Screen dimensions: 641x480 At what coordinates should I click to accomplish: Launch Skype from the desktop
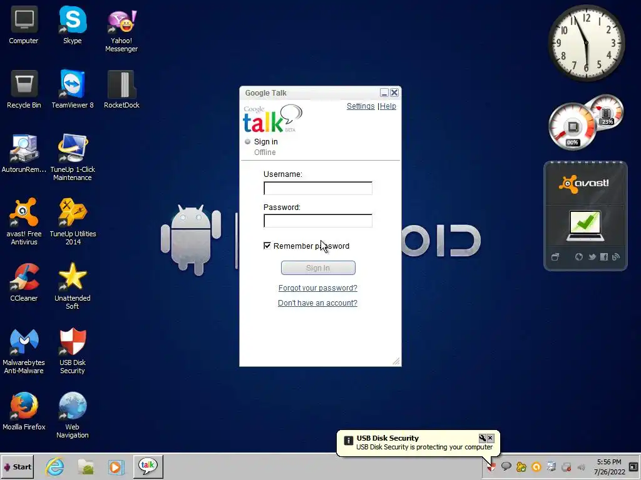point(73,26)
